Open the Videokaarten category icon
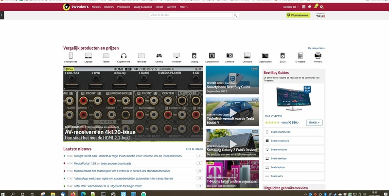Screen dimensions: 389x196 [265, 55]
